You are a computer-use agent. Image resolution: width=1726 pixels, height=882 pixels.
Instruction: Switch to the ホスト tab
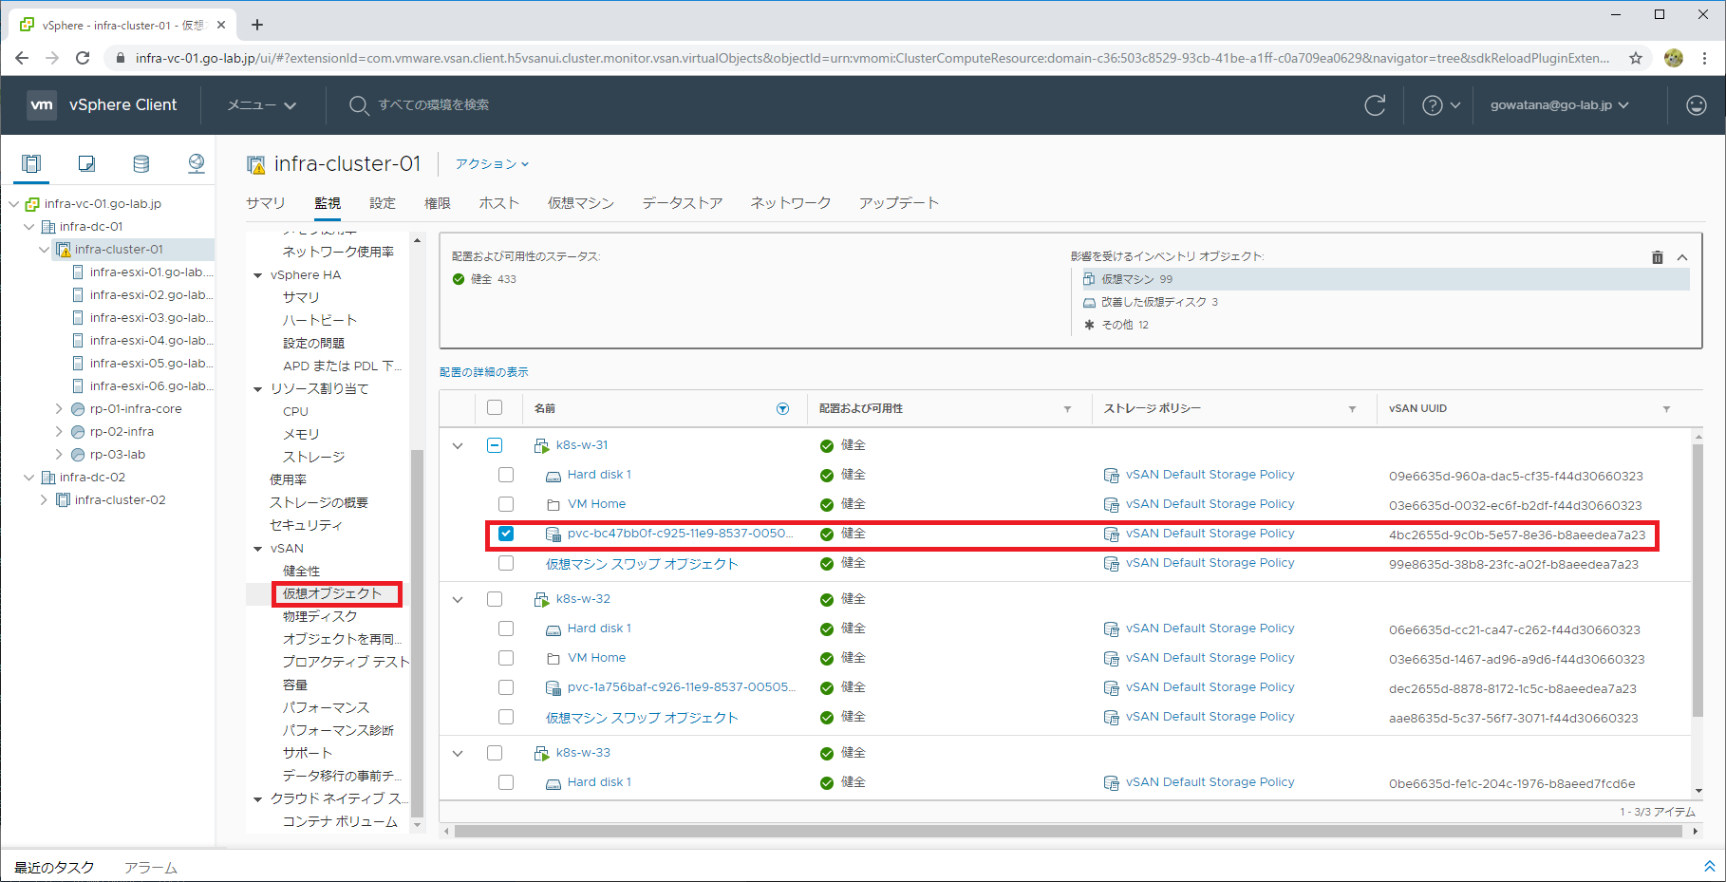coord(499,203)
